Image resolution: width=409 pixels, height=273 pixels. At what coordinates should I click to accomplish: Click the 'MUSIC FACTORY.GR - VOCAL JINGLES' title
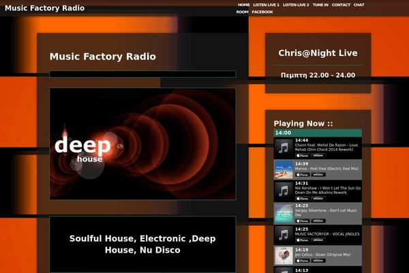pyautogui.click(x=327, y=234)
